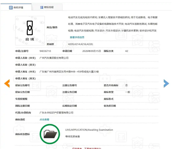Click the 商品/服务 label
The width and height of the screenshot is (172, 149).
click(x=52, y=27)
